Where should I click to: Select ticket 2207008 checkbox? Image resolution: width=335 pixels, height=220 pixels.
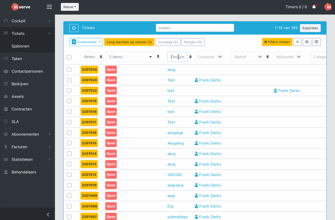(69, 206)
